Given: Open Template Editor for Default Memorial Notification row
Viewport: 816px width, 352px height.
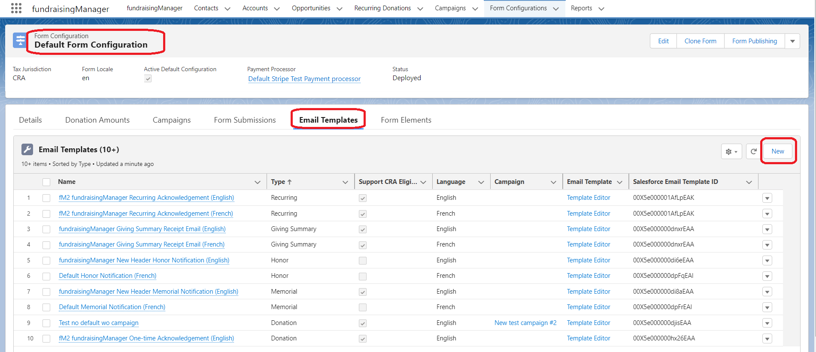Looking at the screenshot, I should click(588, 307).
